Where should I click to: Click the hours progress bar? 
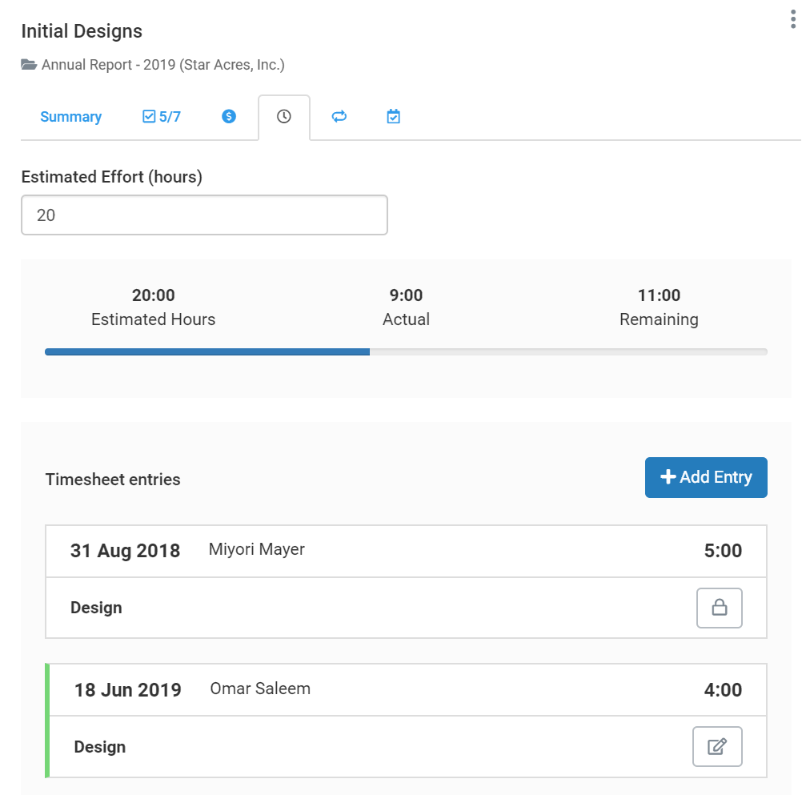(x=406, y=351)
